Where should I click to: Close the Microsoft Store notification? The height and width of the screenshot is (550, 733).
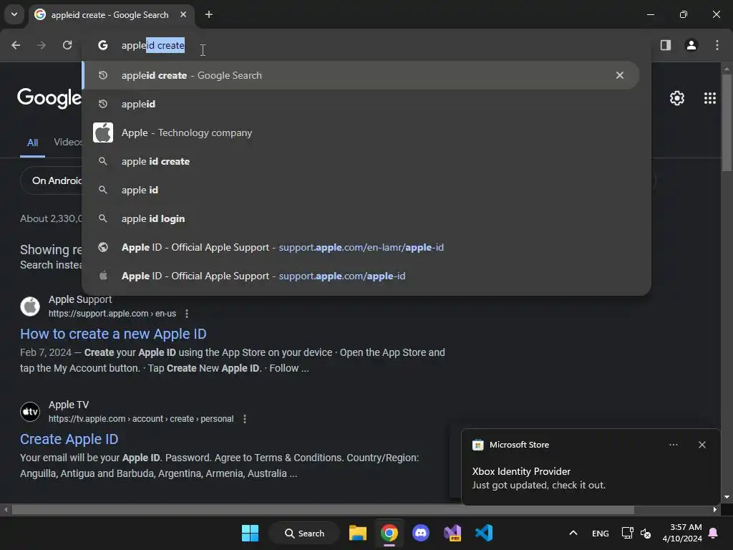tap(702, 445)
